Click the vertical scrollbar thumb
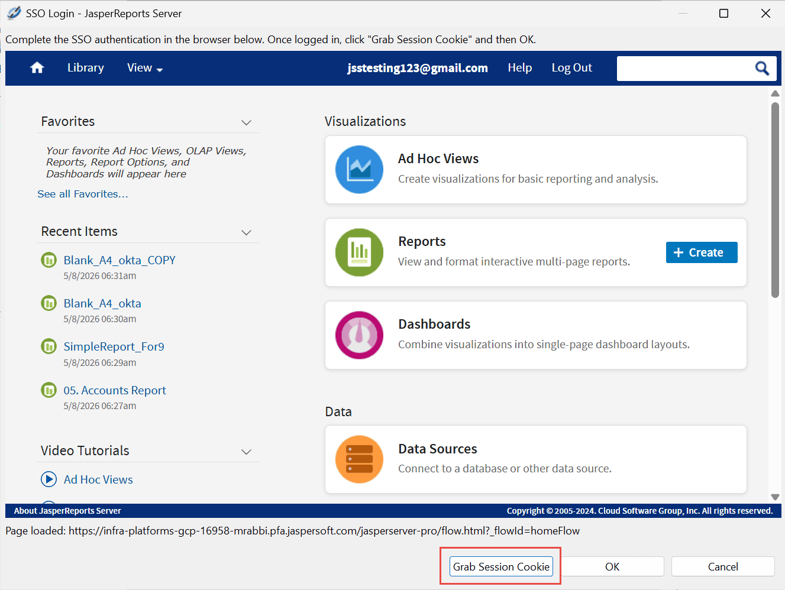 tap(775, 200)
